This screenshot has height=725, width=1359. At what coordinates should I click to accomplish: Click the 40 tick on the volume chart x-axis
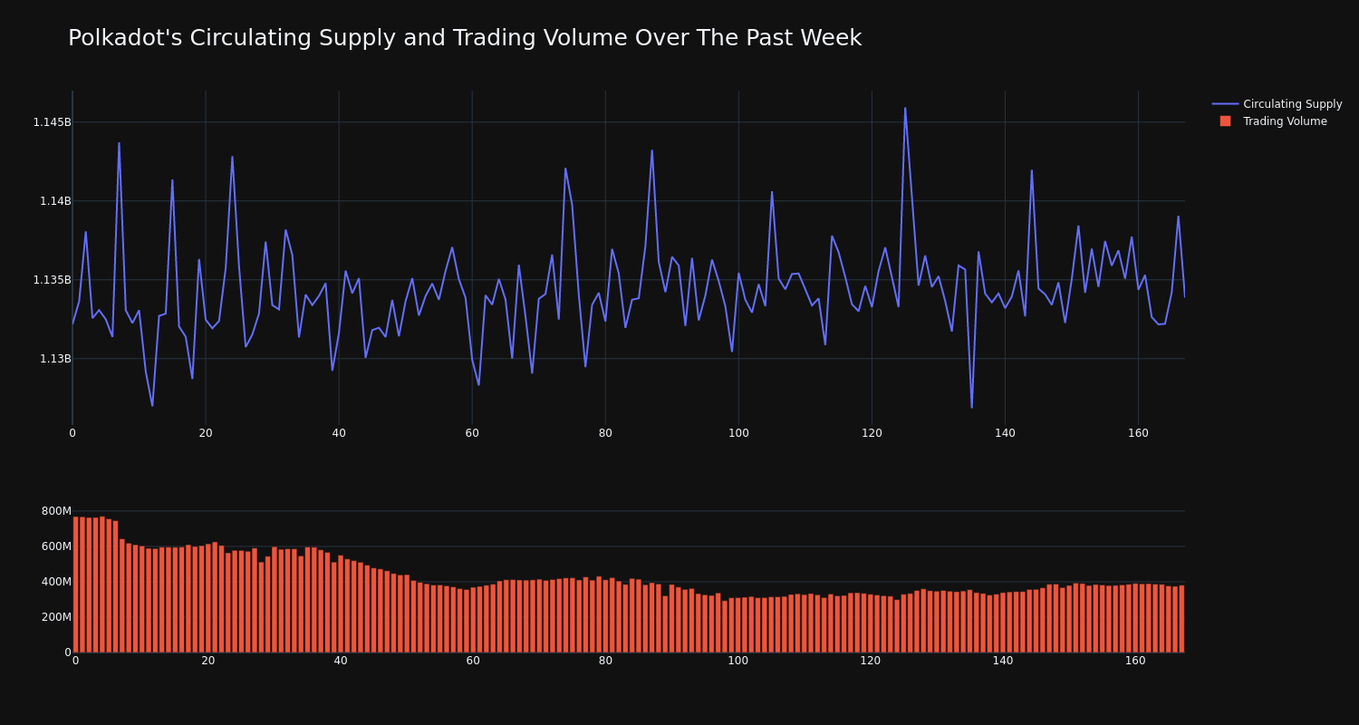click(341, 661)
